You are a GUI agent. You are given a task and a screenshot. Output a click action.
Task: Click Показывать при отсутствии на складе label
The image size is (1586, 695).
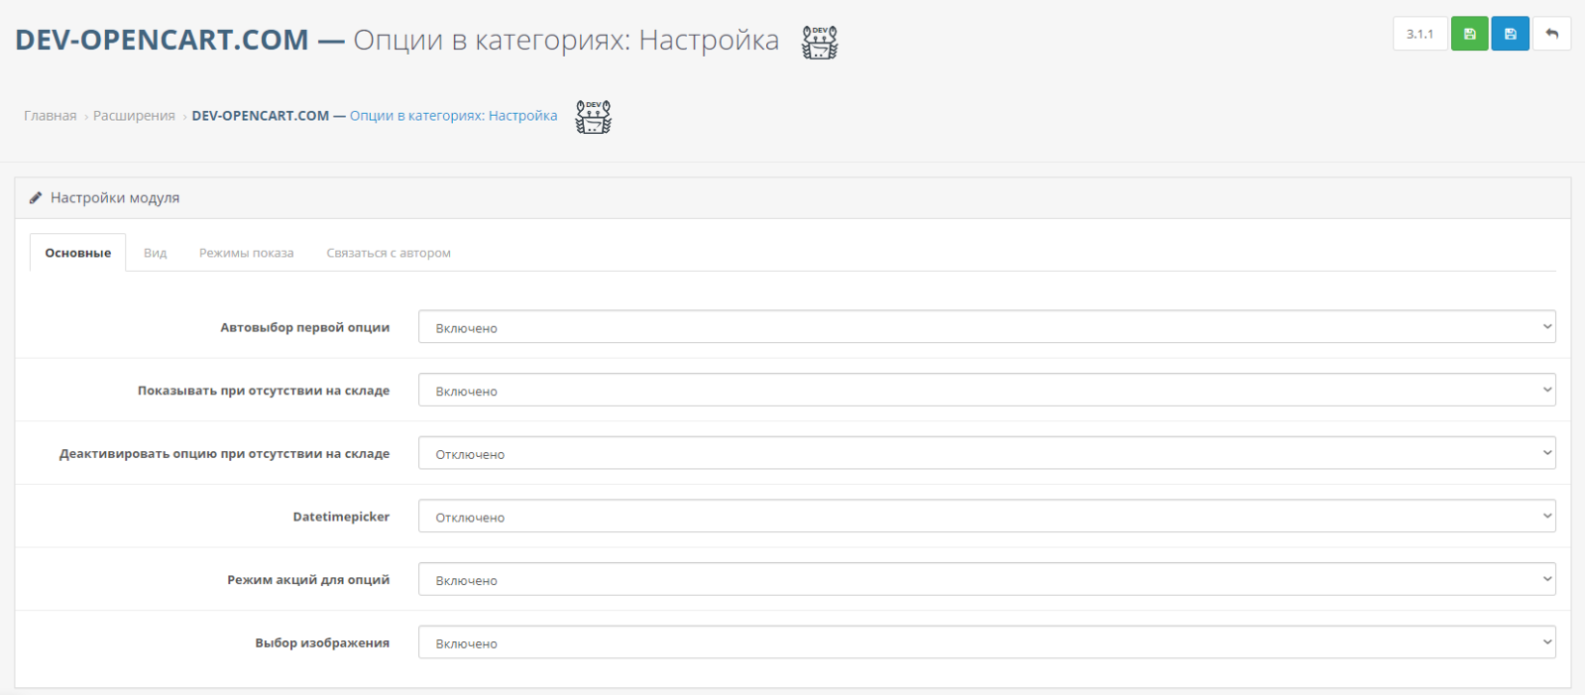pyautogui.click(x=264, y=391)
